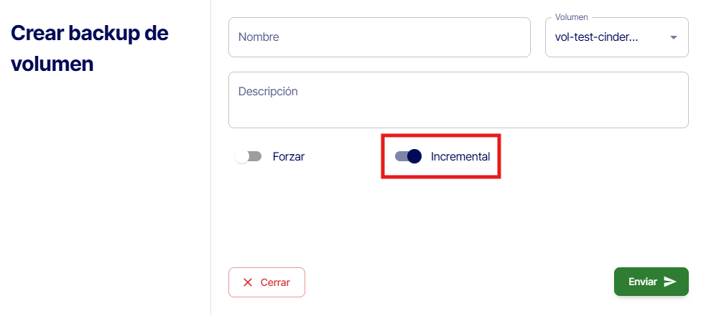Click the selected volume text vol-test-cinder

point(597,37)
